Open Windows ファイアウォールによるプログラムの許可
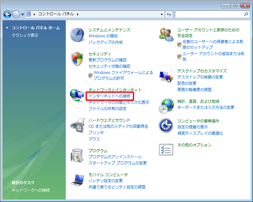 (123, 75)
